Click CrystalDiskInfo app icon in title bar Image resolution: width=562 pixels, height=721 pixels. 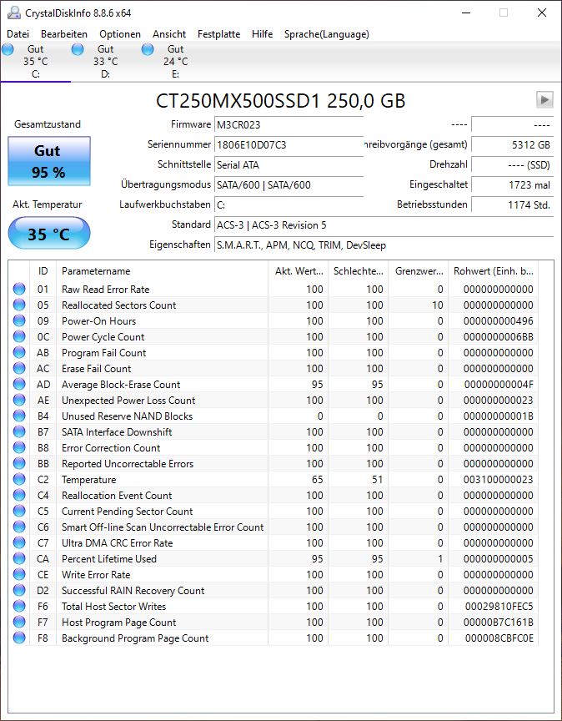[x=14, y=13]
